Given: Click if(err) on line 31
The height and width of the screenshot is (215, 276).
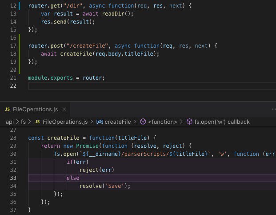Looking at the screenshot, I should [77, 162].
